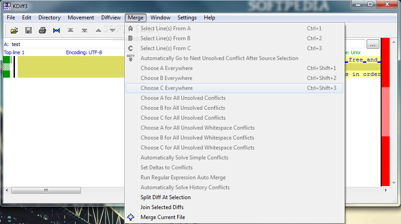Click Join Selected Diffs

click(x=234, y=207)
